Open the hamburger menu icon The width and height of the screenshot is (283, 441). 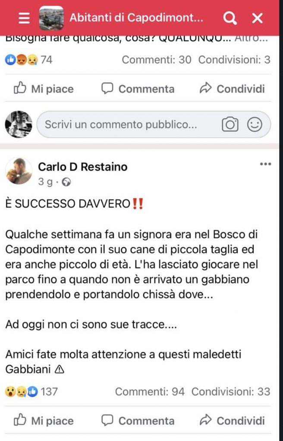24,18
